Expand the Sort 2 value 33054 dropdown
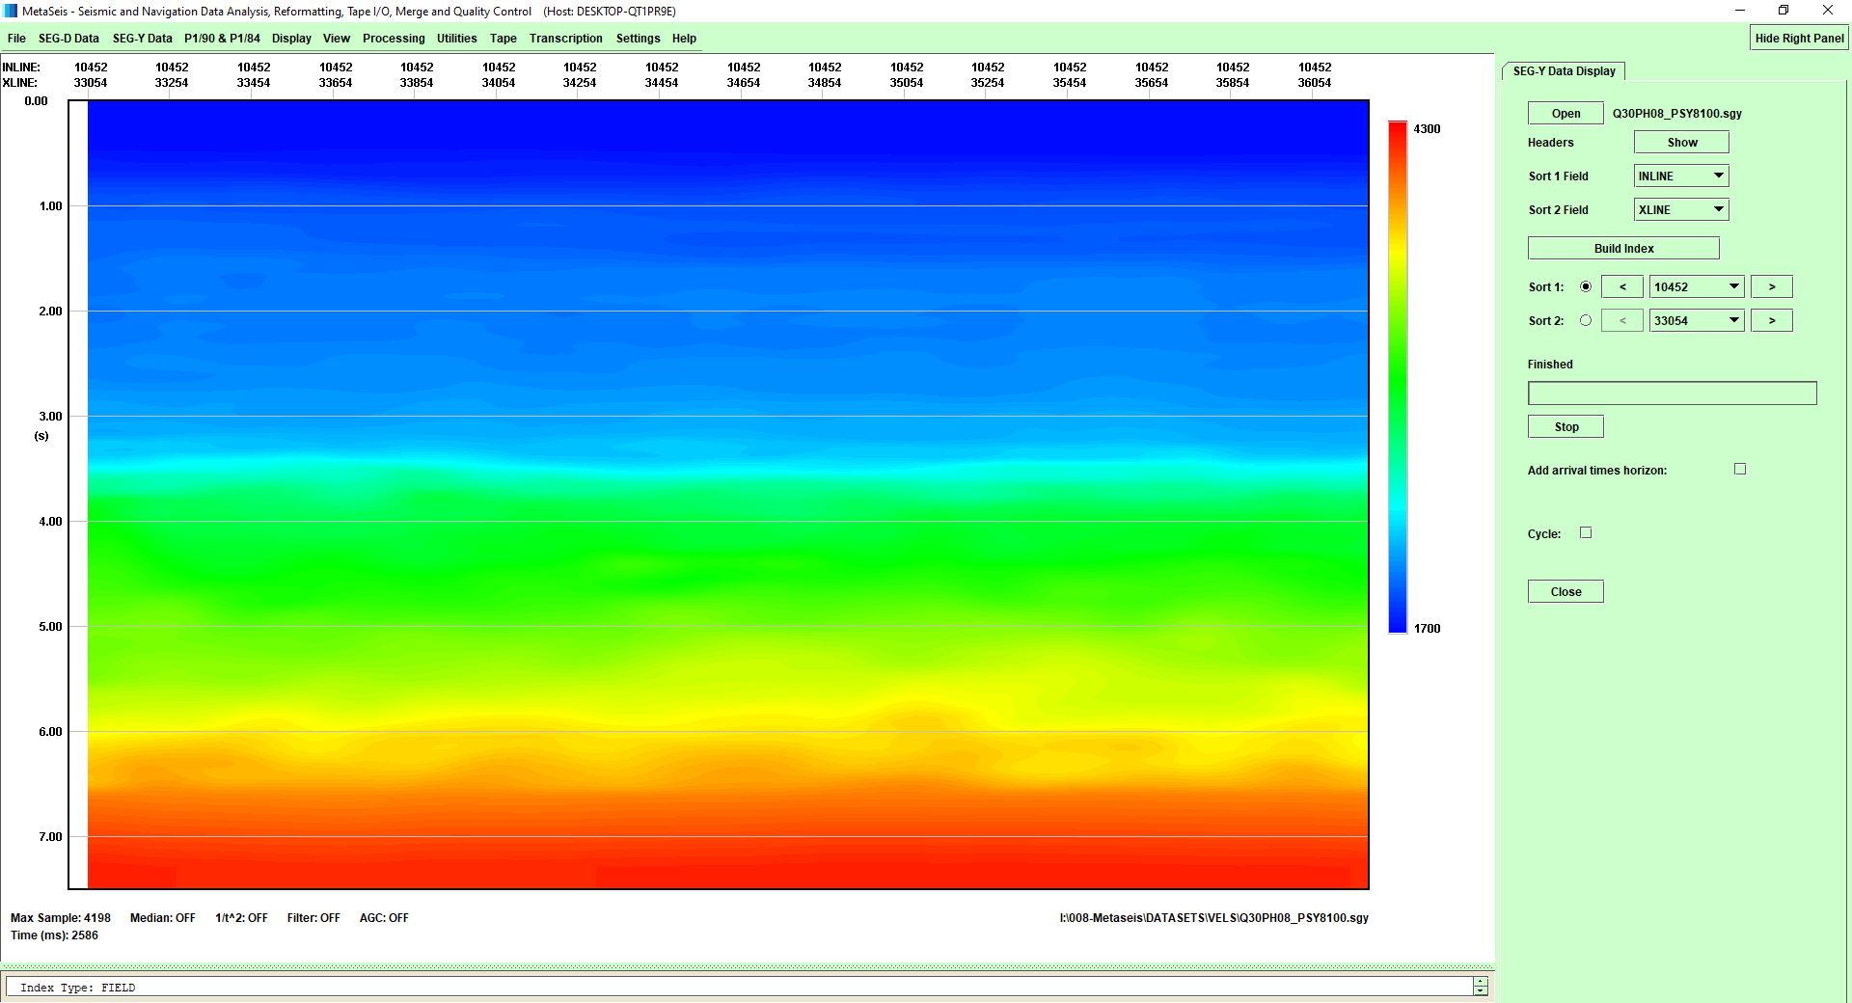The height and width of the screenshot is (1003, 1852). pos(1697,321)
